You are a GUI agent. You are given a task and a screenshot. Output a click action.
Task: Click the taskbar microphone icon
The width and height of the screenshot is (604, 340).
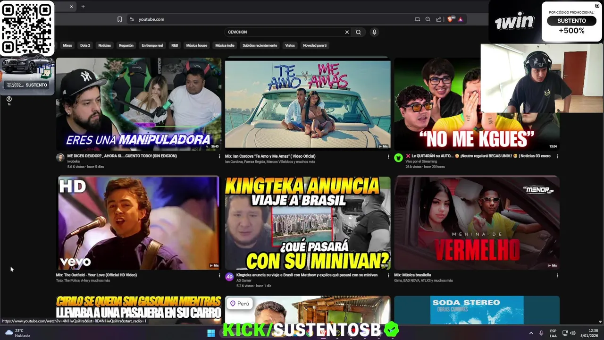(x=541, y=333)
